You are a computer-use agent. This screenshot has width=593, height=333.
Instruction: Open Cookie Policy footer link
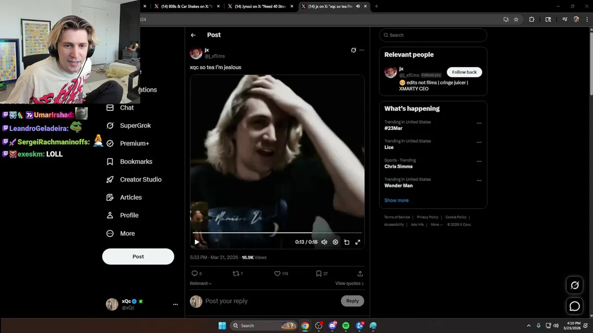[x=456, y=217]
